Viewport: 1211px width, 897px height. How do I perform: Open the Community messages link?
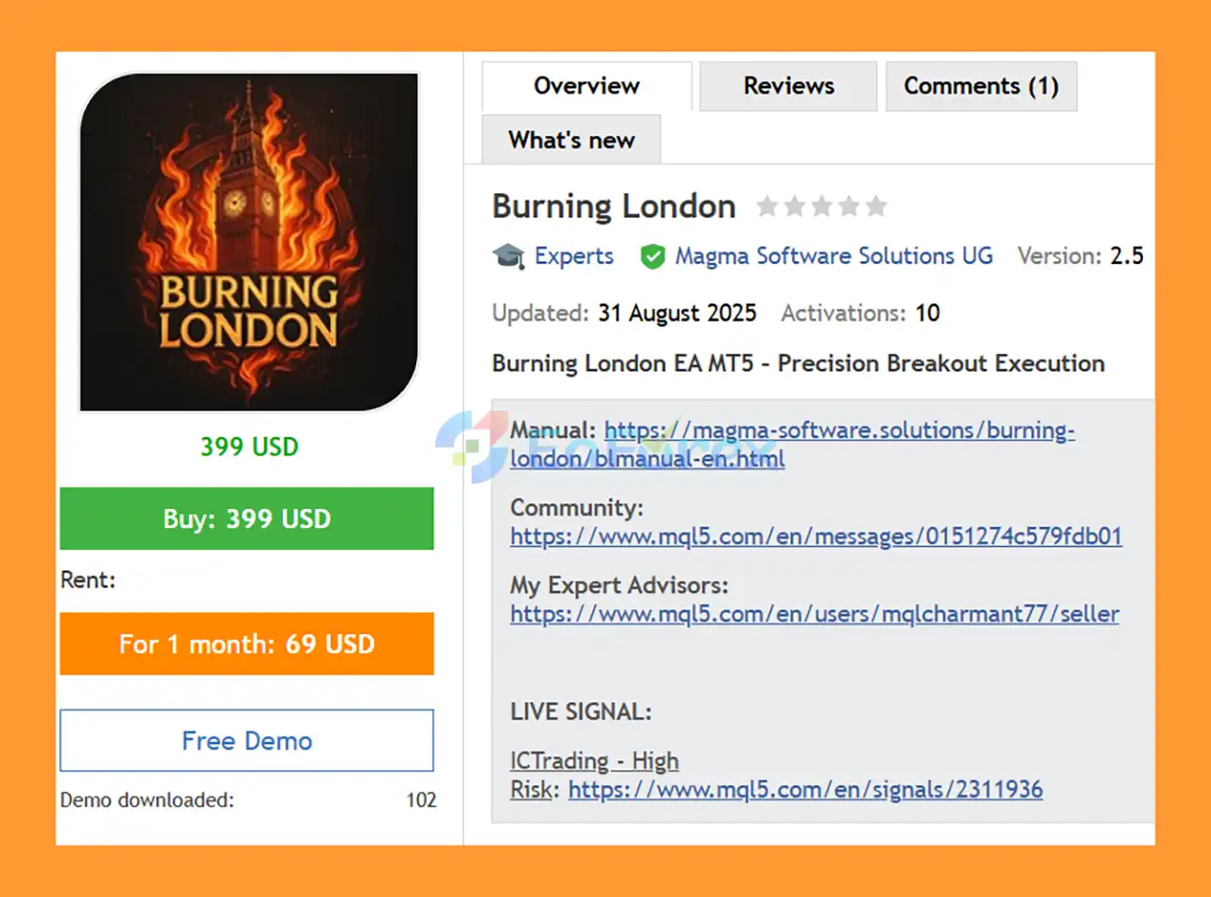[816, 536]
